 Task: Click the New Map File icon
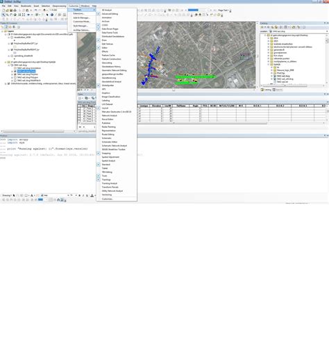(3, 10)
